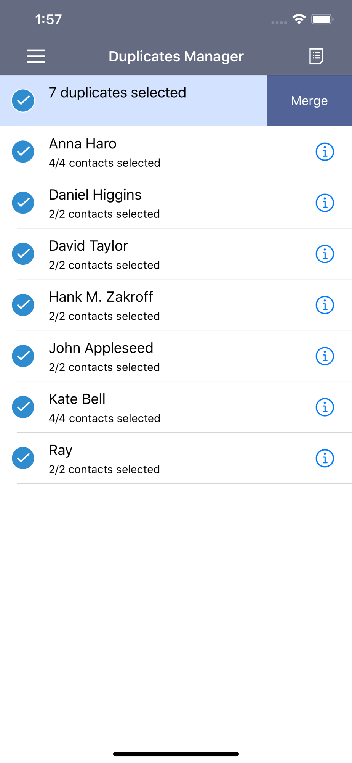Viewport: 352px width, 763px height.
Task: Tap the Merge button
Action: (x=309, y=101)
